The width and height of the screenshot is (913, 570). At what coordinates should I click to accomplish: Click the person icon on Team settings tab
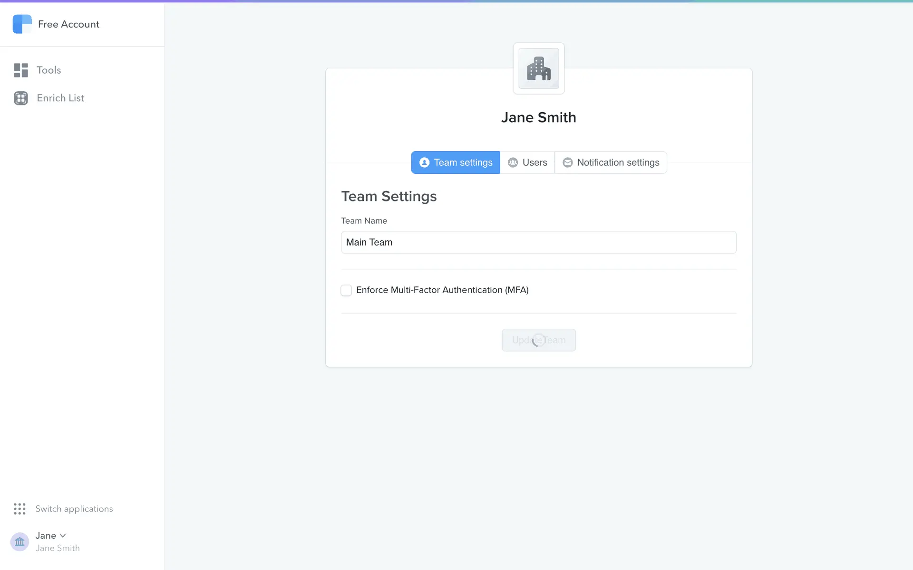424,162
